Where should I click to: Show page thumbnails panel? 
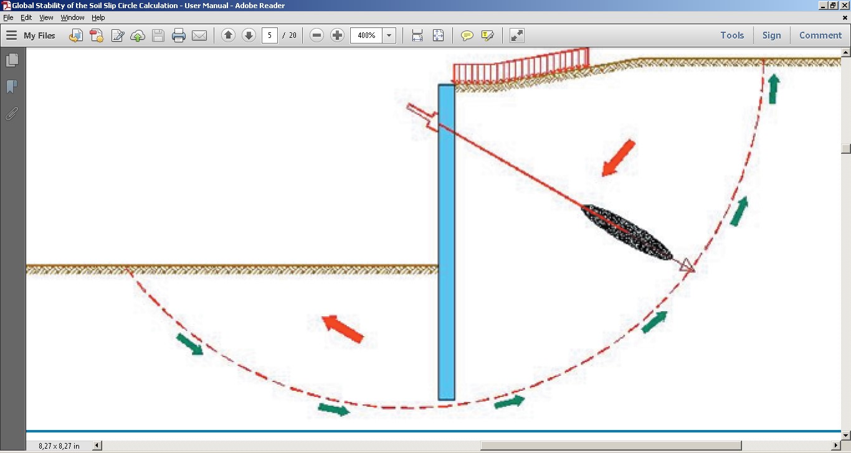click(x=12, y=60)
